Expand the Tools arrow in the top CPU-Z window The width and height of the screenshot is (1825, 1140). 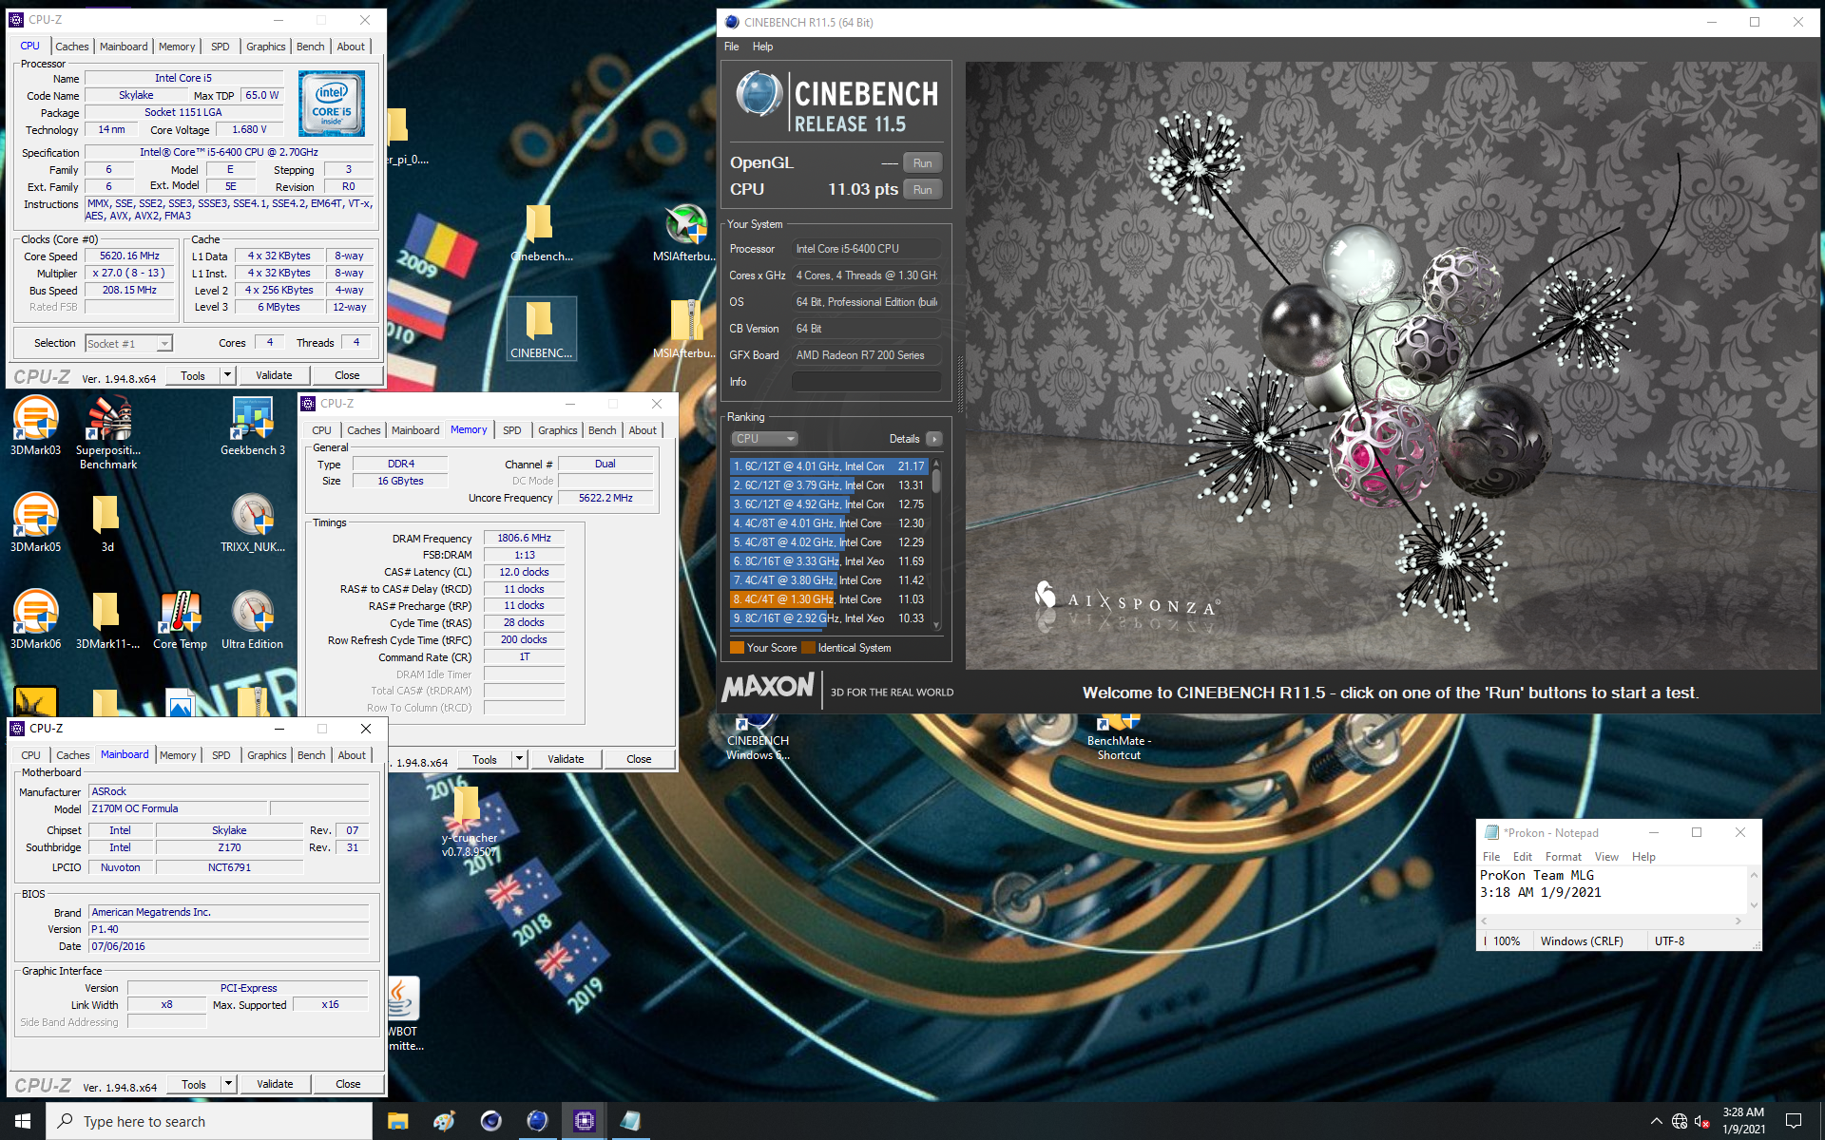(227, 375)
